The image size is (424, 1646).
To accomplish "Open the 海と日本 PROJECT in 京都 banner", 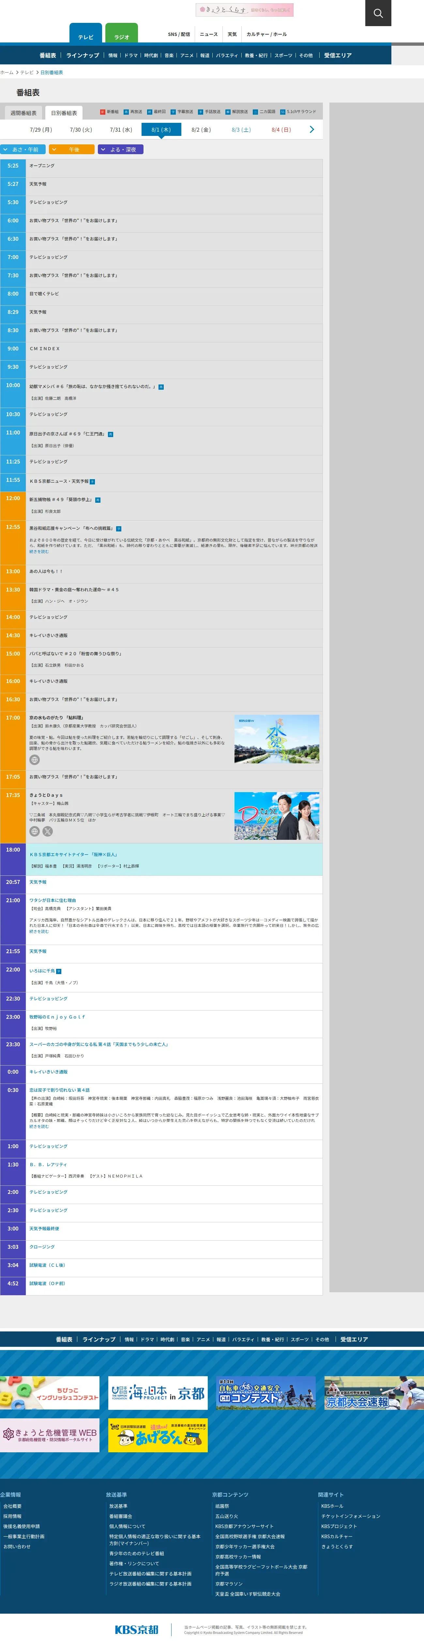I will tap(158, 1393).
